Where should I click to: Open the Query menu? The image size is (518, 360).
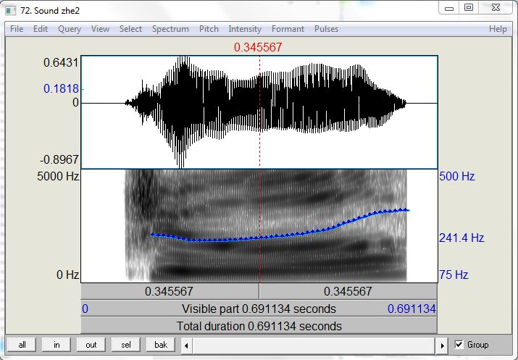point(70,29)
